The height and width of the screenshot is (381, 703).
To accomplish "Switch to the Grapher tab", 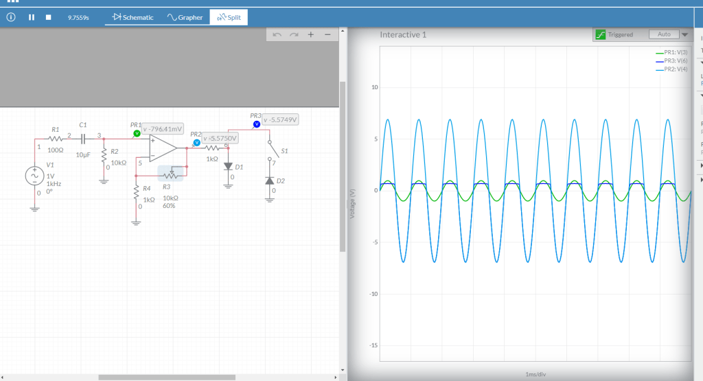I will pos(185,17).
